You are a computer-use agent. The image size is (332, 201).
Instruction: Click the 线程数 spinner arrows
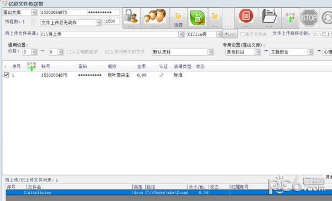pos(33,22)
